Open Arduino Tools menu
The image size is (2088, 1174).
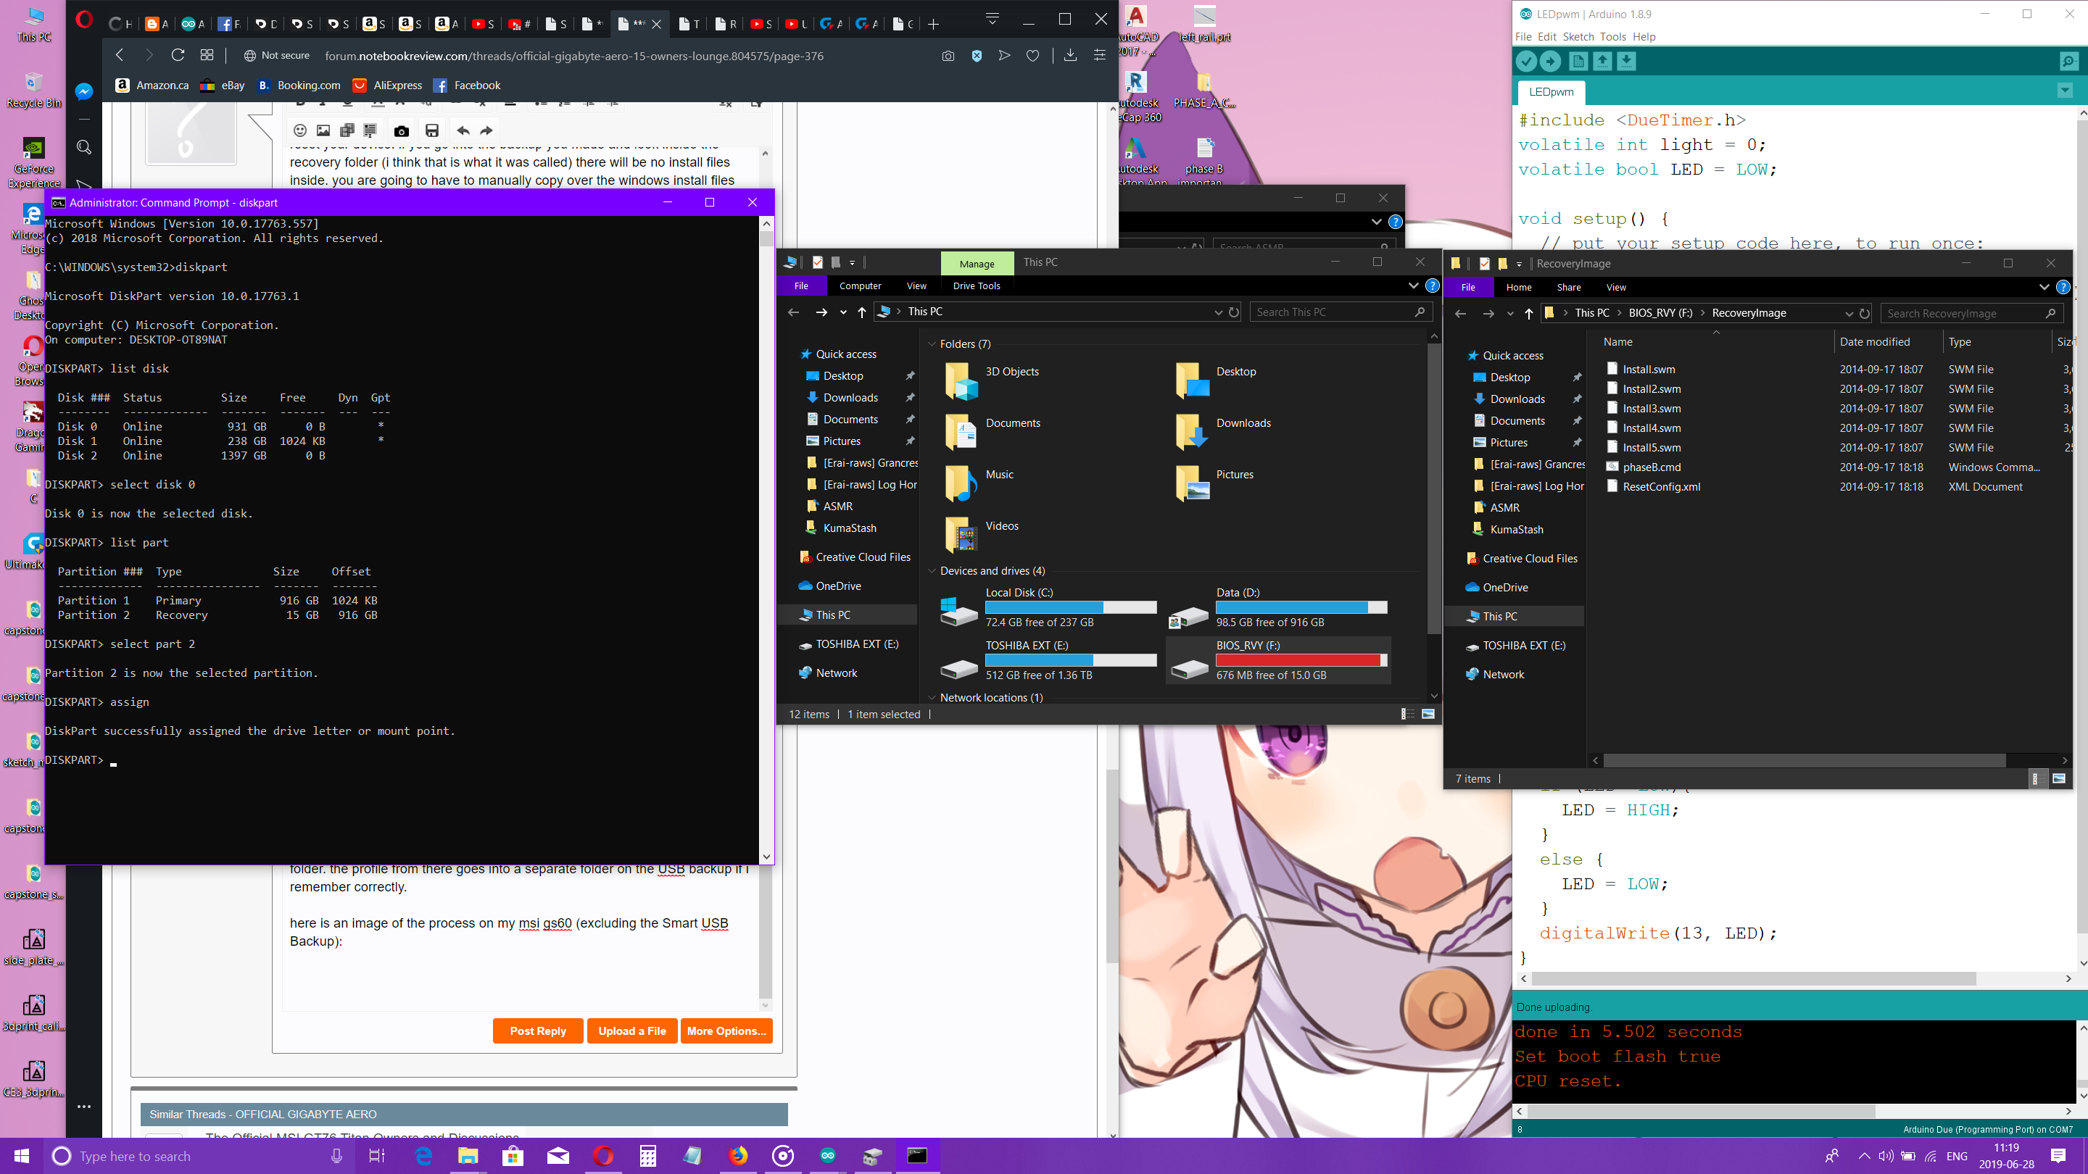point(1612,36)
